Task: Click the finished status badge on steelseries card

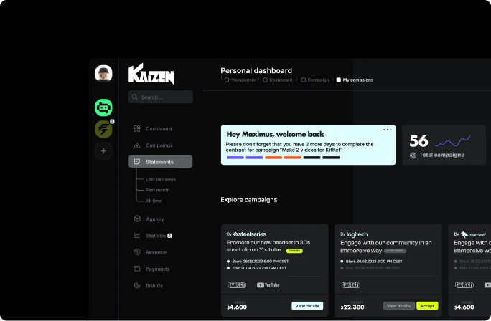Action: coord(294,251)
